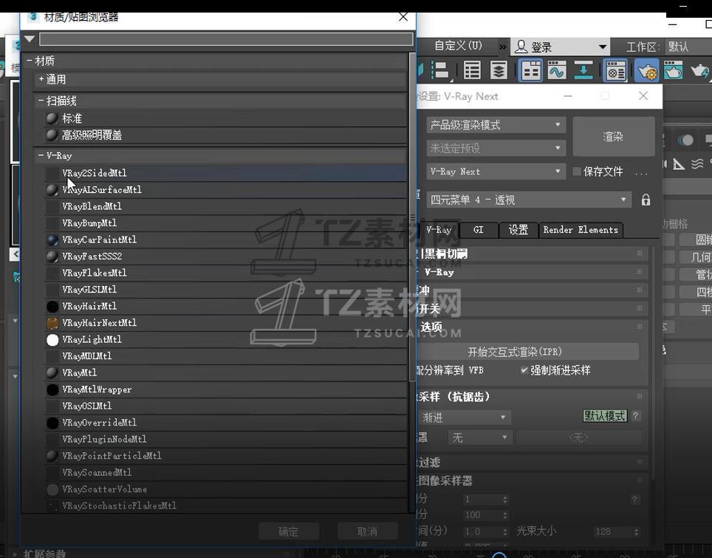The height and width of the screenshot is (558, 712).
Task: Expand the 选项 rollout header
Action: tap(531, 327)
